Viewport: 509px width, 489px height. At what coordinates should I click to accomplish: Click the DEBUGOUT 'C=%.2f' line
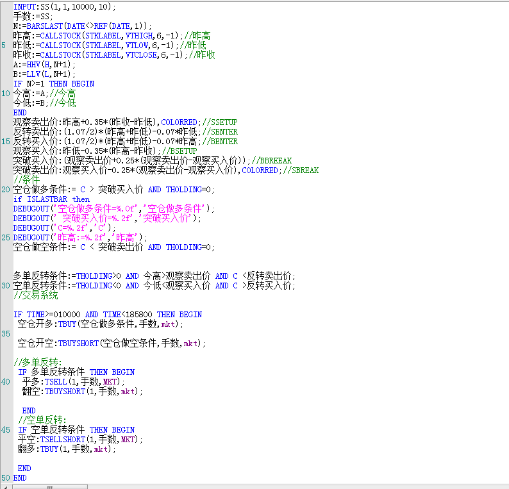64,228
